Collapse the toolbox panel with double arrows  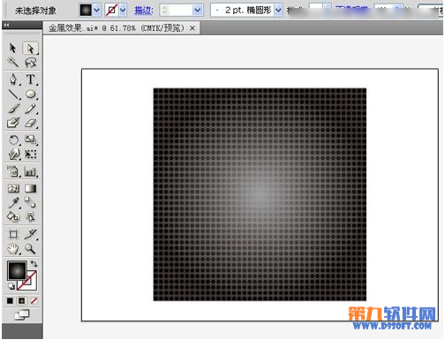(x=6, y=26)
